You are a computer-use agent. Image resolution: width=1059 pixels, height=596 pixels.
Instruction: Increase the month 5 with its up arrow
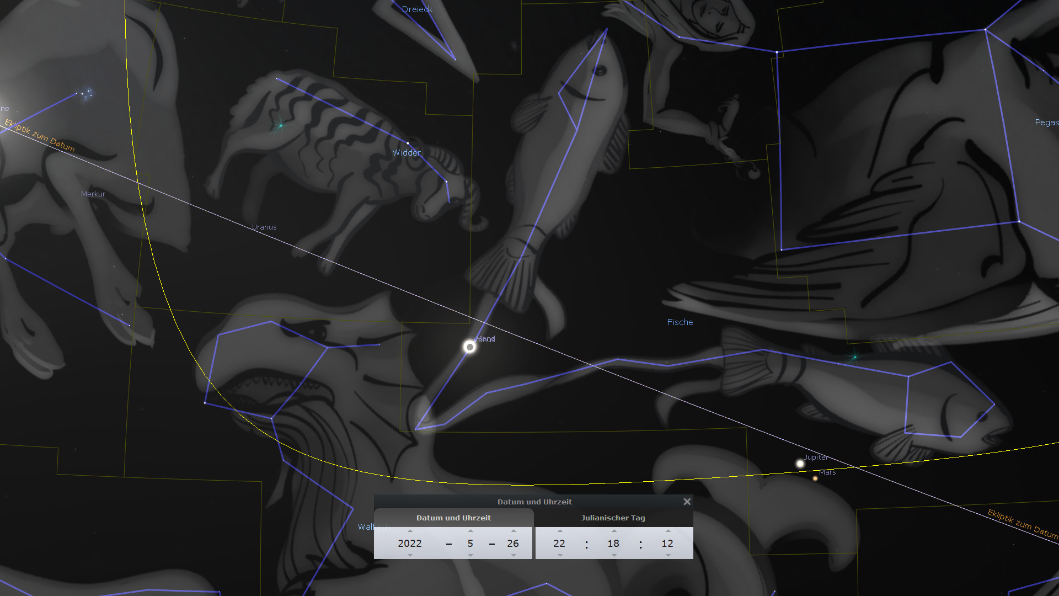[470, 531]
